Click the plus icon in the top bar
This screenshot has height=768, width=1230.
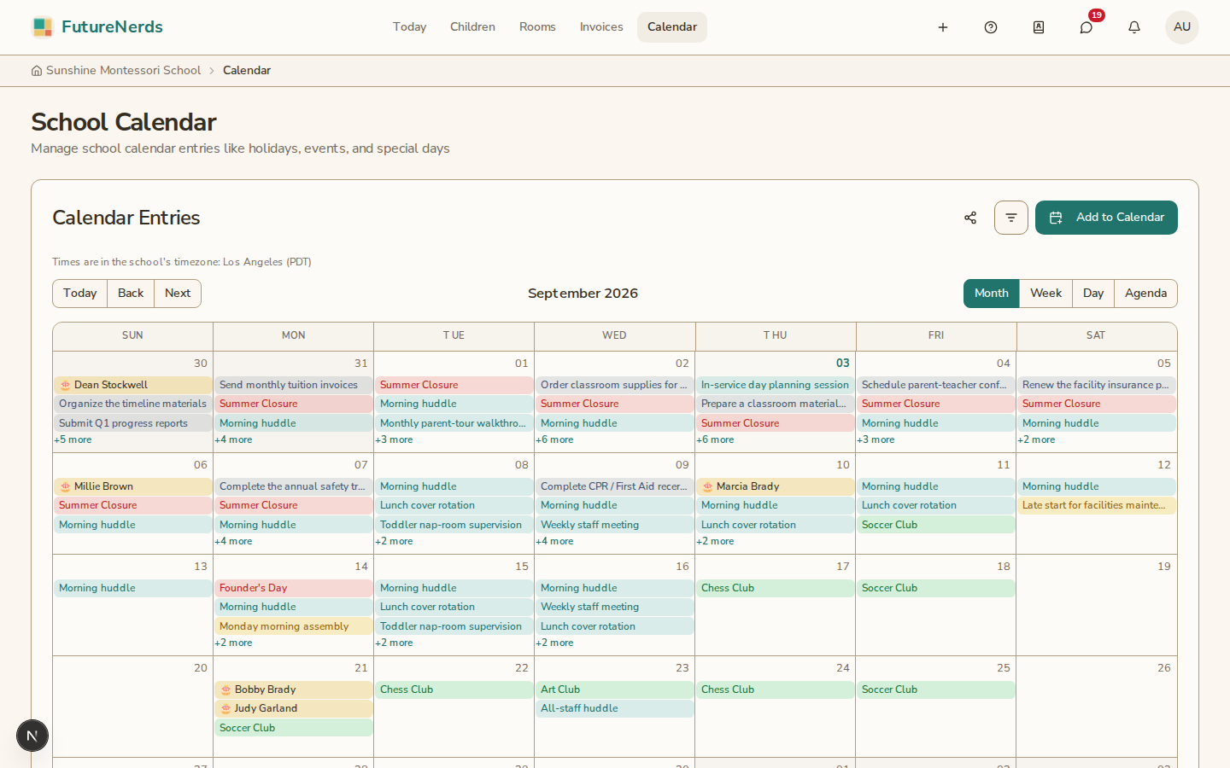pos(943,27)
